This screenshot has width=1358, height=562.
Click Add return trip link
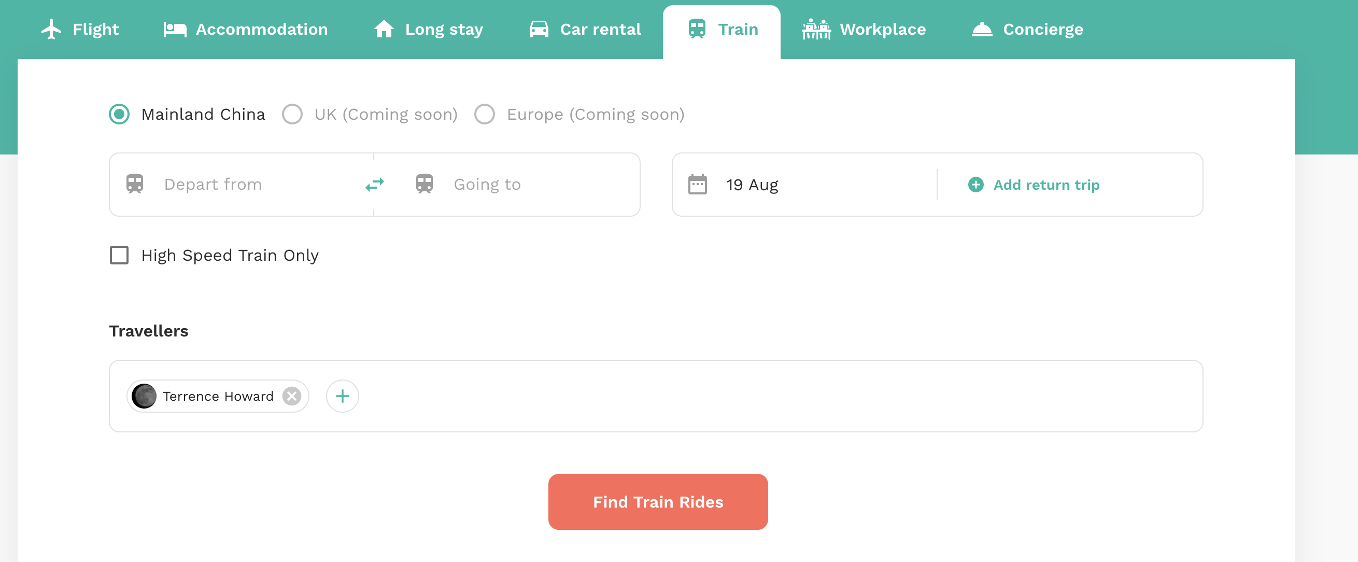point(1034,185)
